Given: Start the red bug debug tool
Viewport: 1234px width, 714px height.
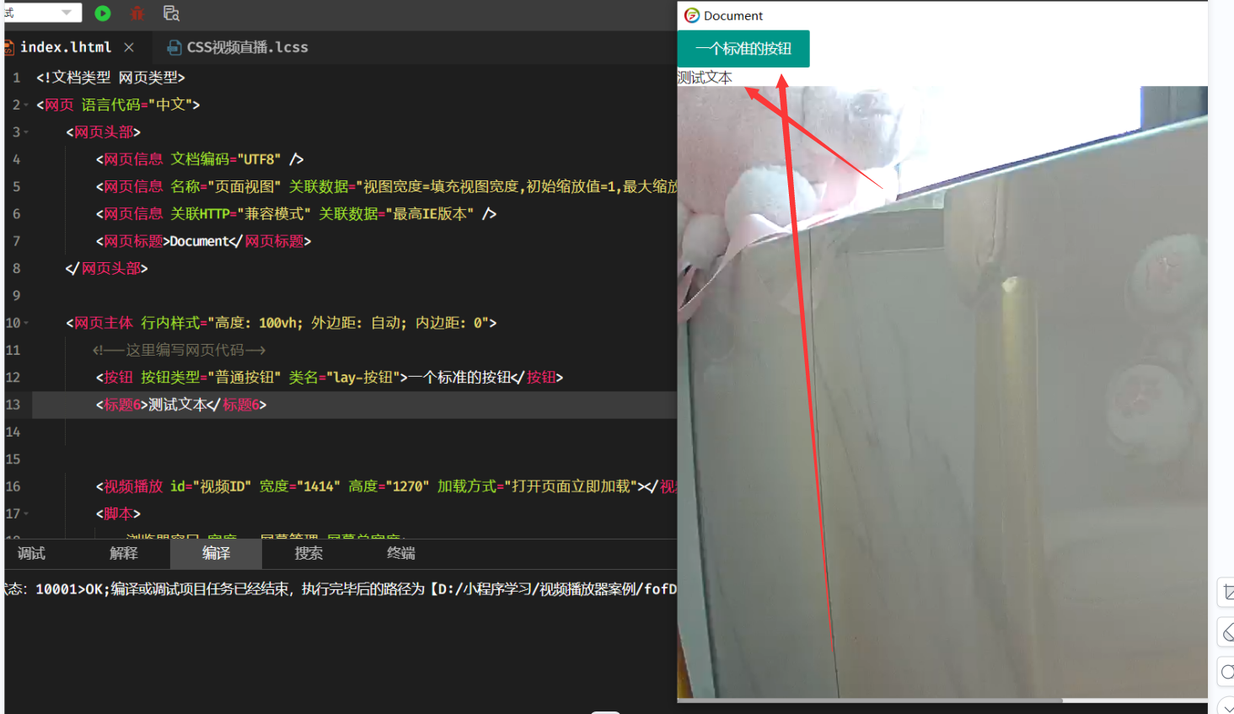Looking at the screenshot, I should [137, 13].
